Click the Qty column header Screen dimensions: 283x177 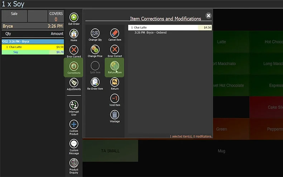coord(8,34)
